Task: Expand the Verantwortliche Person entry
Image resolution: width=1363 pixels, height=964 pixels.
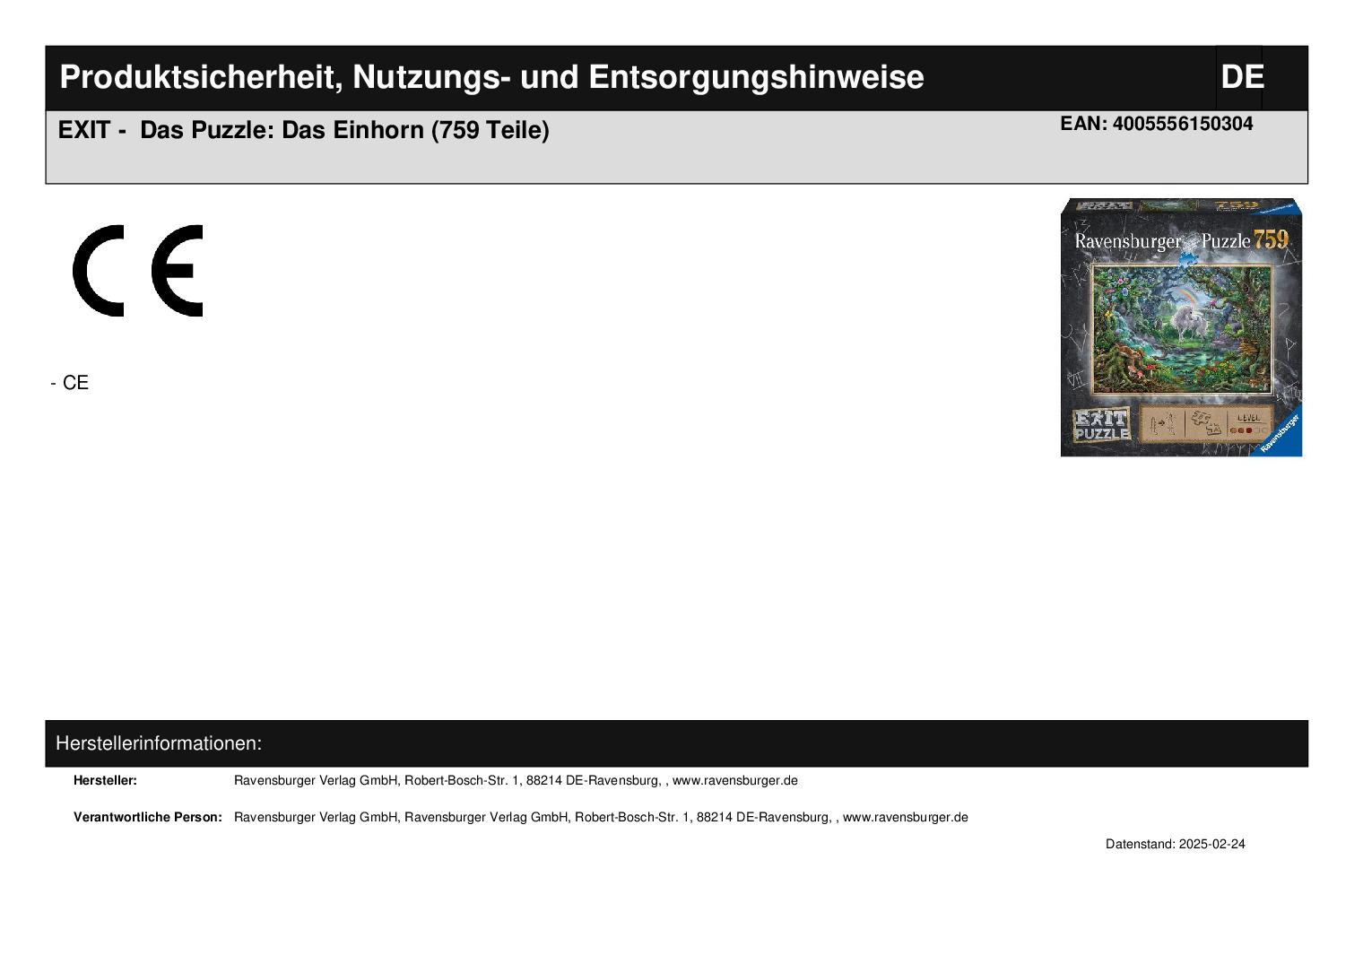Action: [x=149, y=817]
